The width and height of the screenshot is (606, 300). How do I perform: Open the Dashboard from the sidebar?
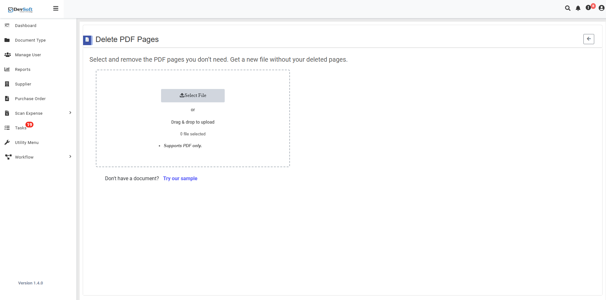tap(26, 25)
